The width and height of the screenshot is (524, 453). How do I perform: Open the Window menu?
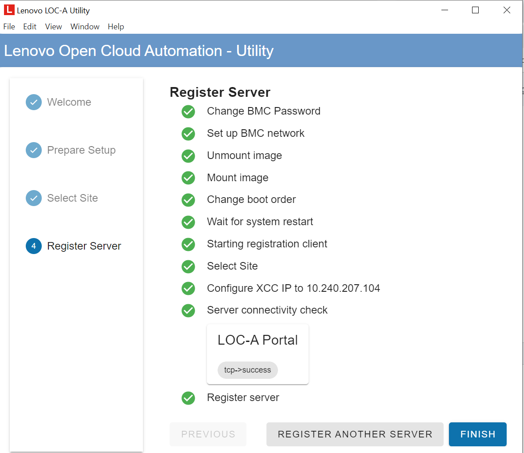[x=85, y=26]
